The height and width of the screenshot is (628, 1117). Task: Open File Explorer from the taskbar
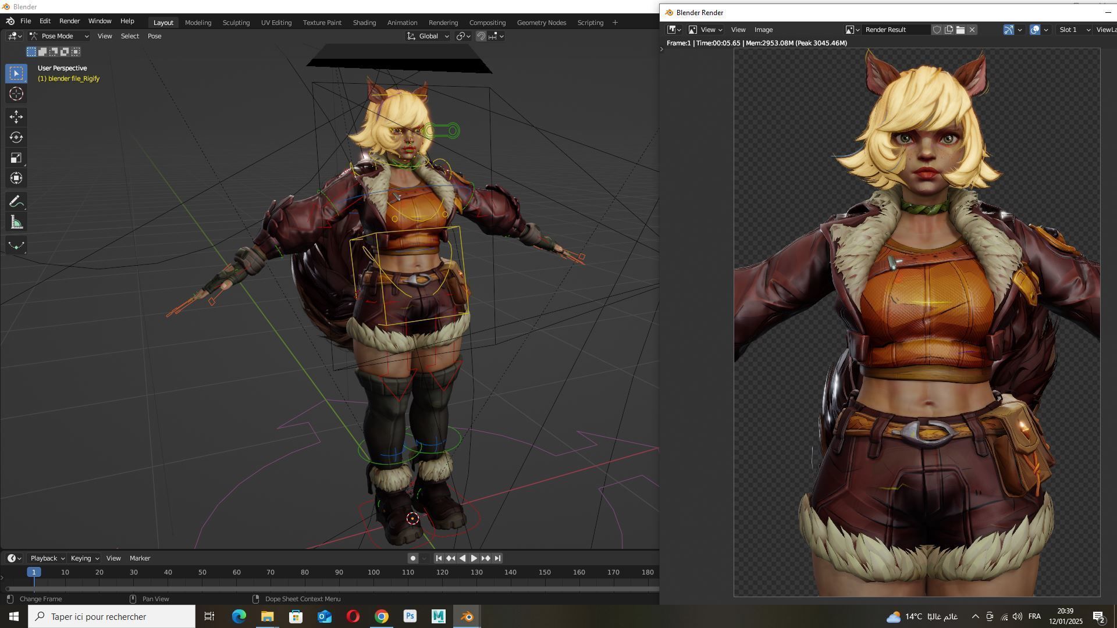[x=267, y=616]
